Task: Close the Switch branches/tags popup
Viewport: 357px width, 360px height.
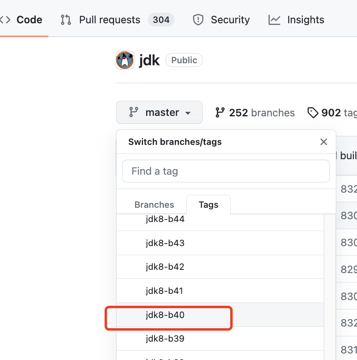Action: point(324,142)
